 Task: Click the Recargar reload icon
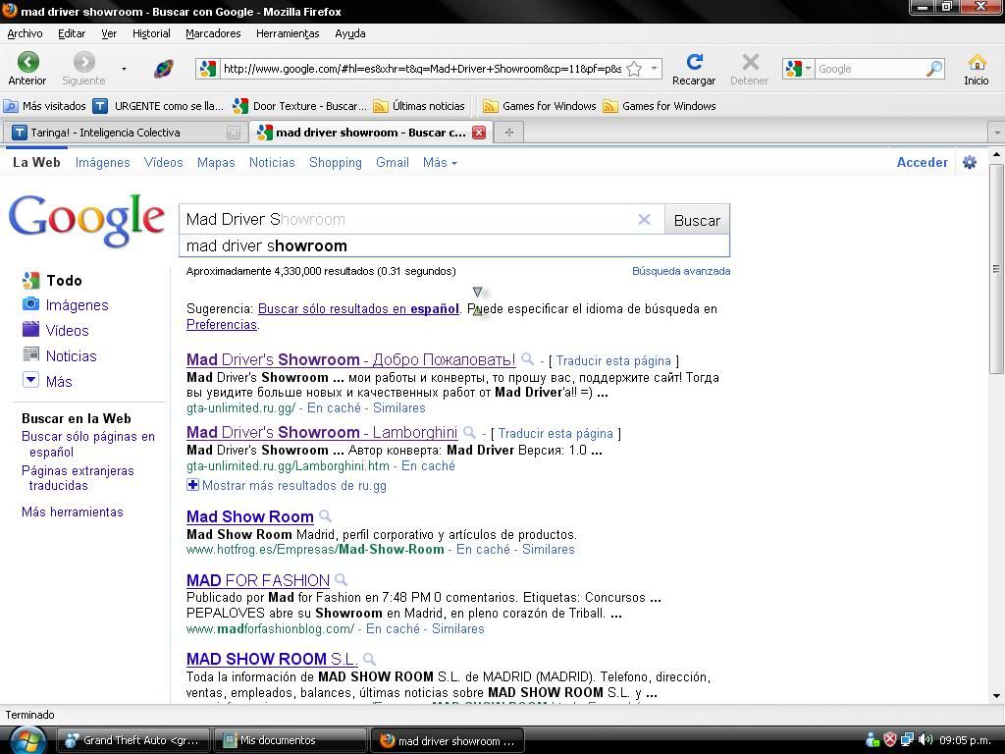point(694,62)
